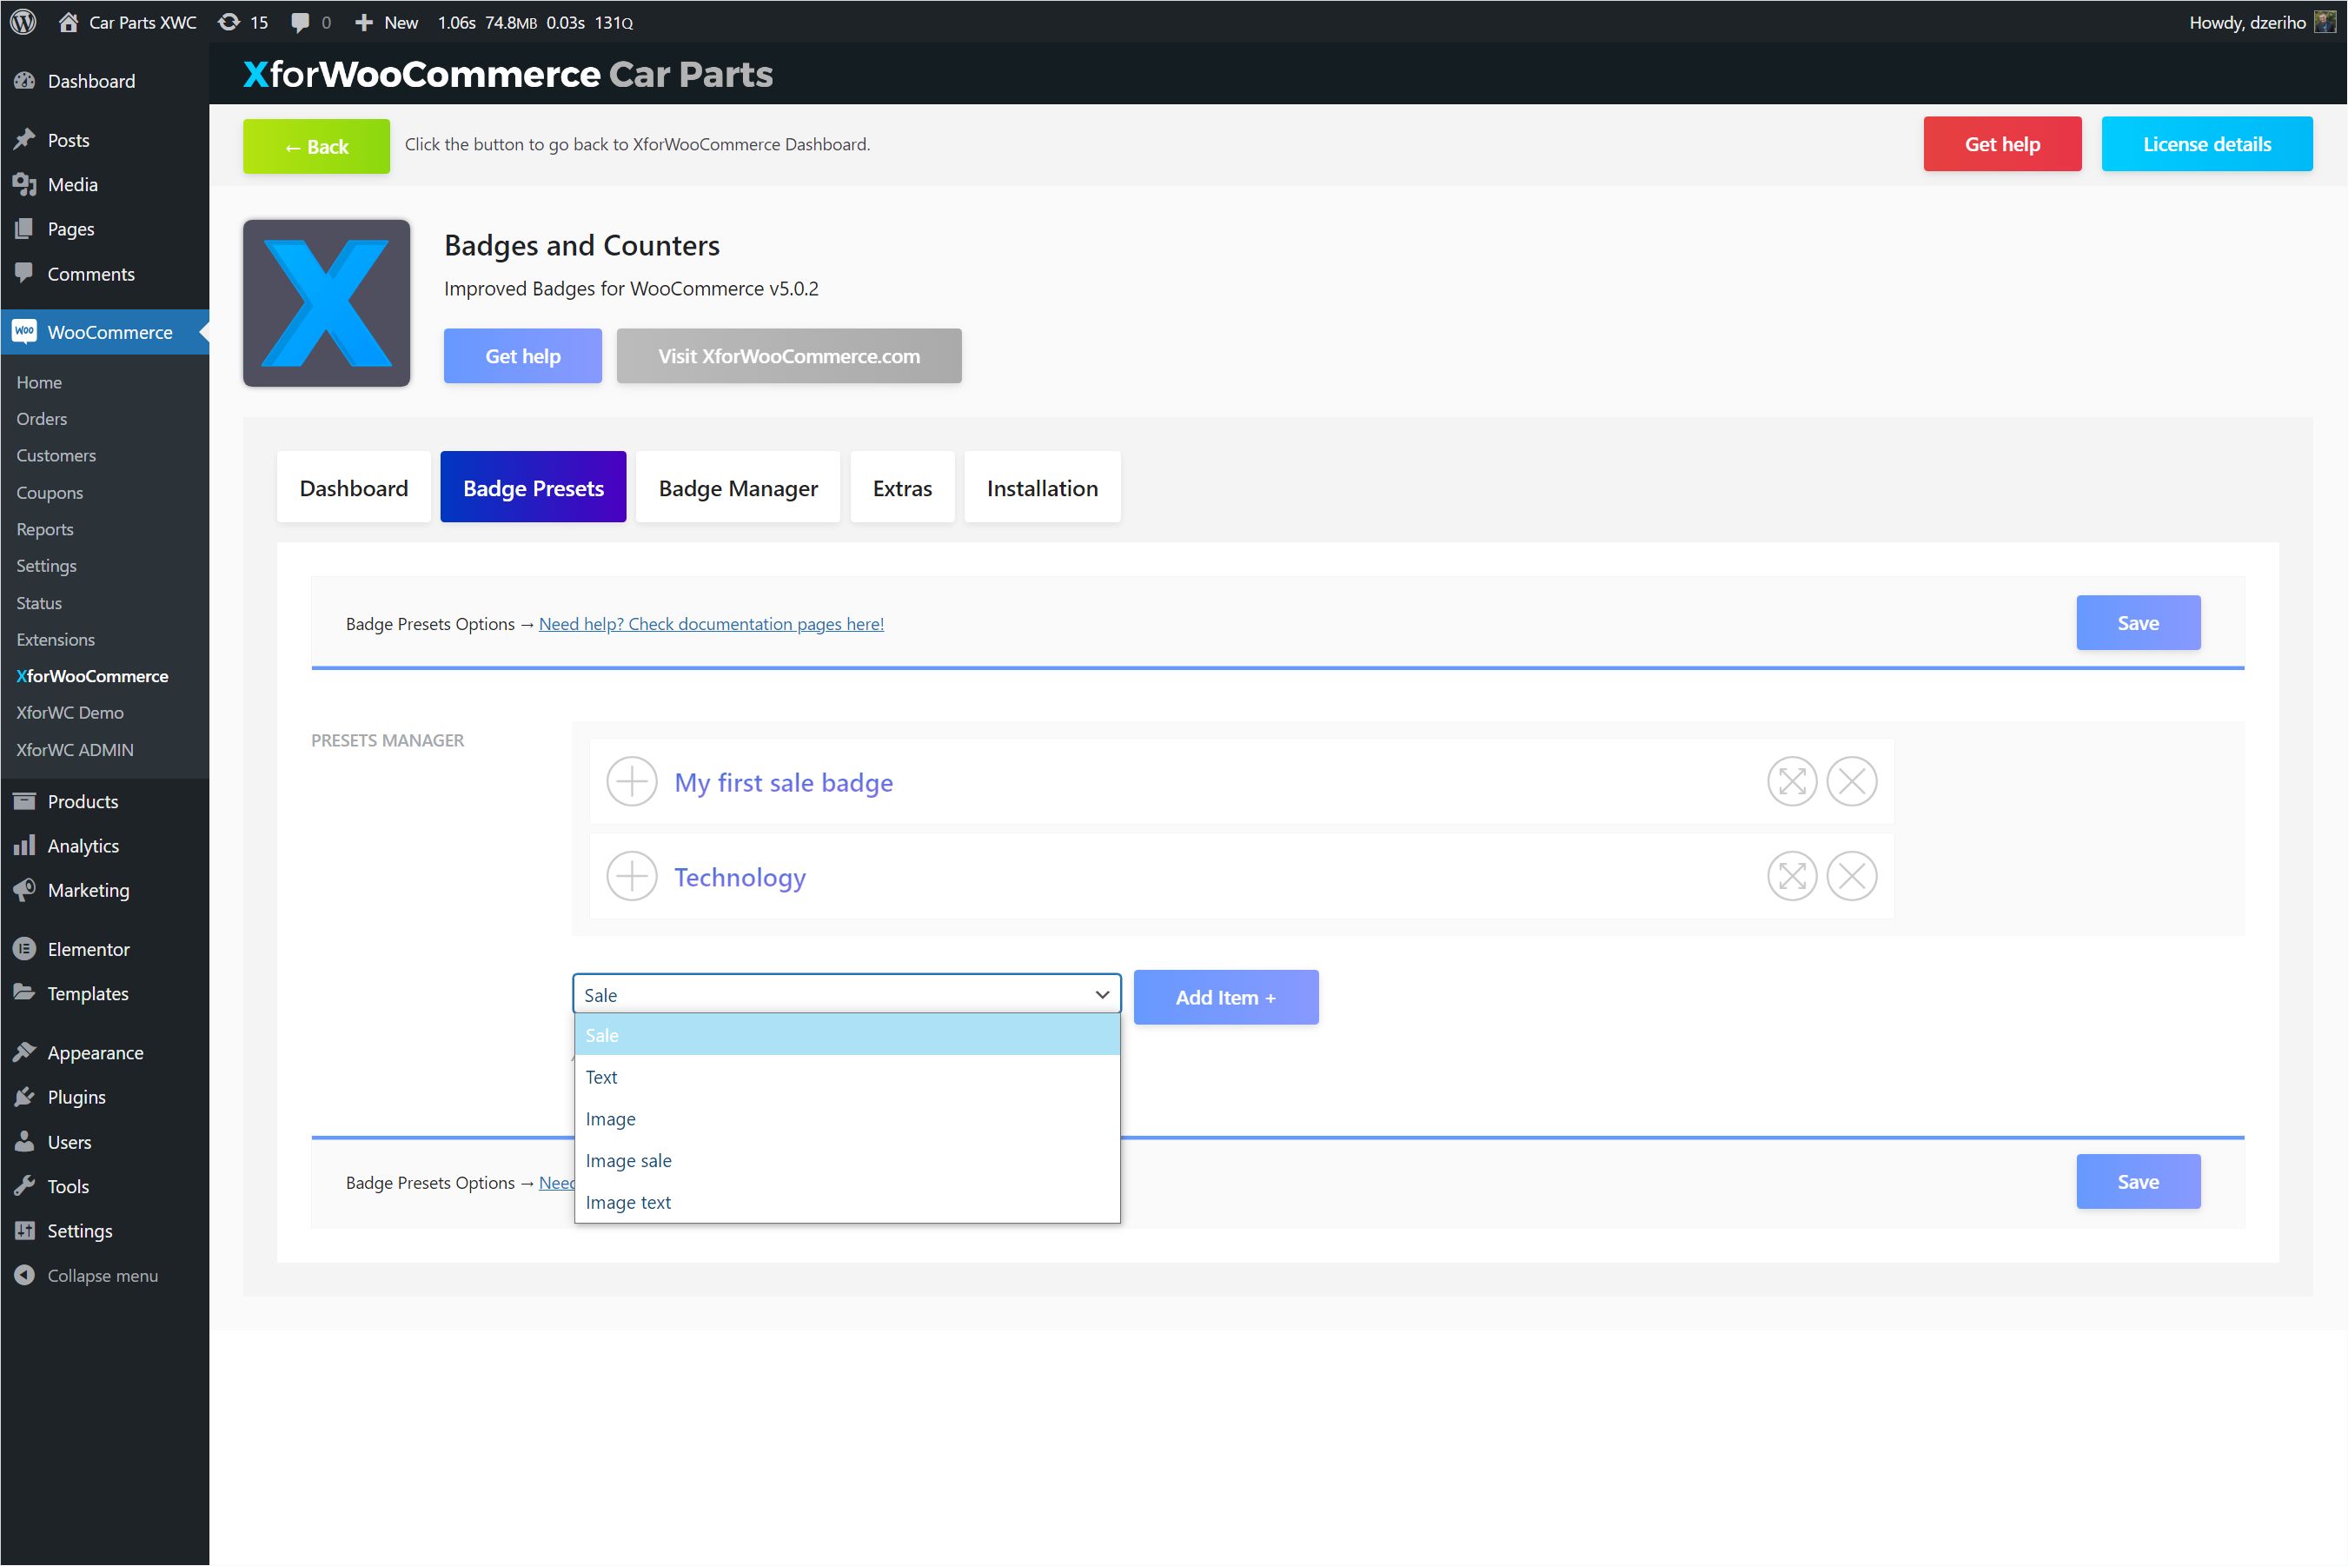The width and height of the screenshot is (2348, 1566).
Task: Click the plus icon beside My first sale badge
Action: (x=633, y=781)
